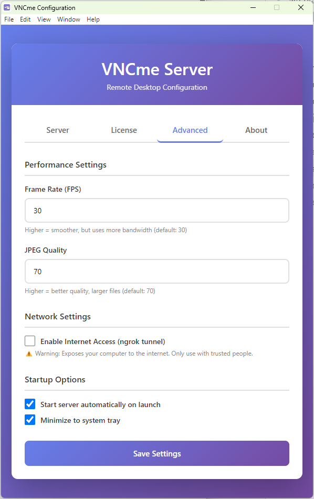Select the Advanced tab
The image size is (314, 499).
click(x=190, y=130)
